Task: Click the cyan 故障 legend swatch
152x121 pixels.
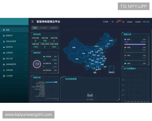Action: [x=125, y=64]
